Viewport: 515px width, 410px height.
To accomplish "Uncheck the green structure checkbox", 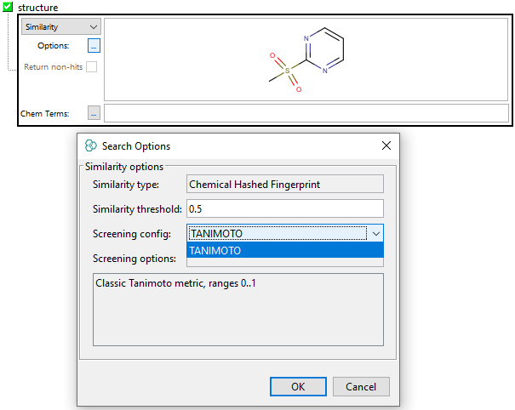I will pyautogui.click(x=8, y=7).
